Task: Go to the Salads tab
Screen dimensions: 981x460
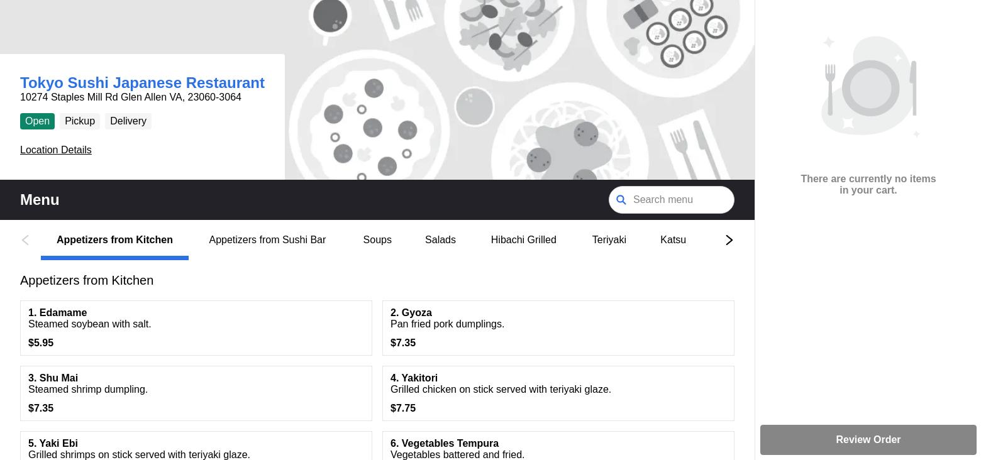Action: 440,240
